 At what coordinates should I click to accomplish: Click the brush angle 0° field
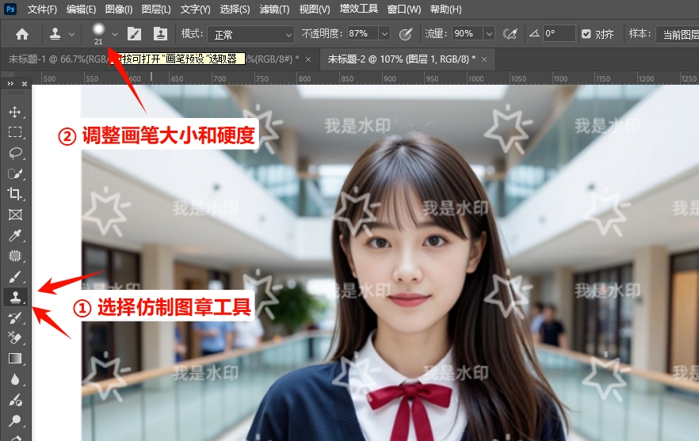[x=559, y=33]
